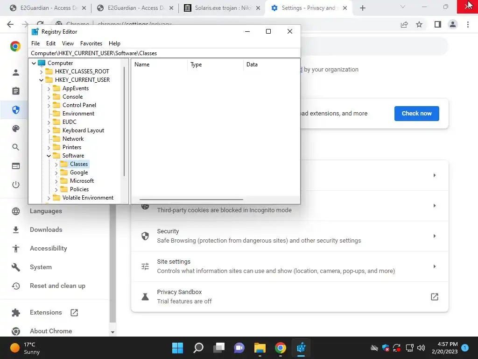Click the Type column header
478x359 pixels.
[216, 65]
